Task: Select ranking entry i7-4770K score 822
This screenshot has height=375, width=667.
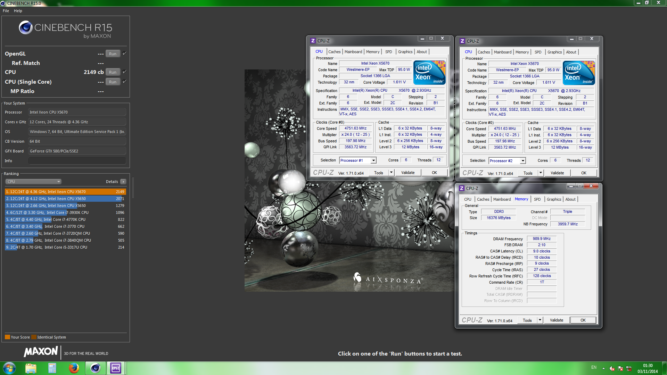Action: (x=65, y=219)
